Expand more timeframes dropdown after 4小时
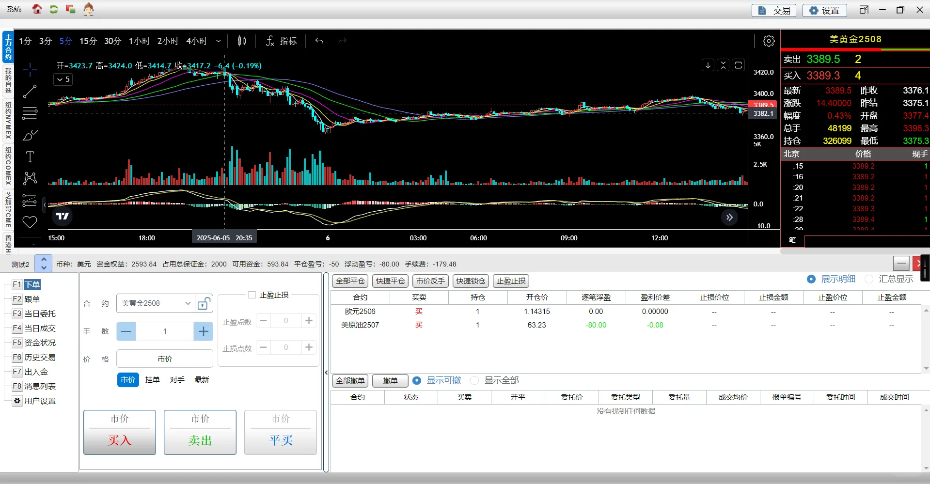The width and height of the screenshot is (930, 484). [x=219, y=41]
